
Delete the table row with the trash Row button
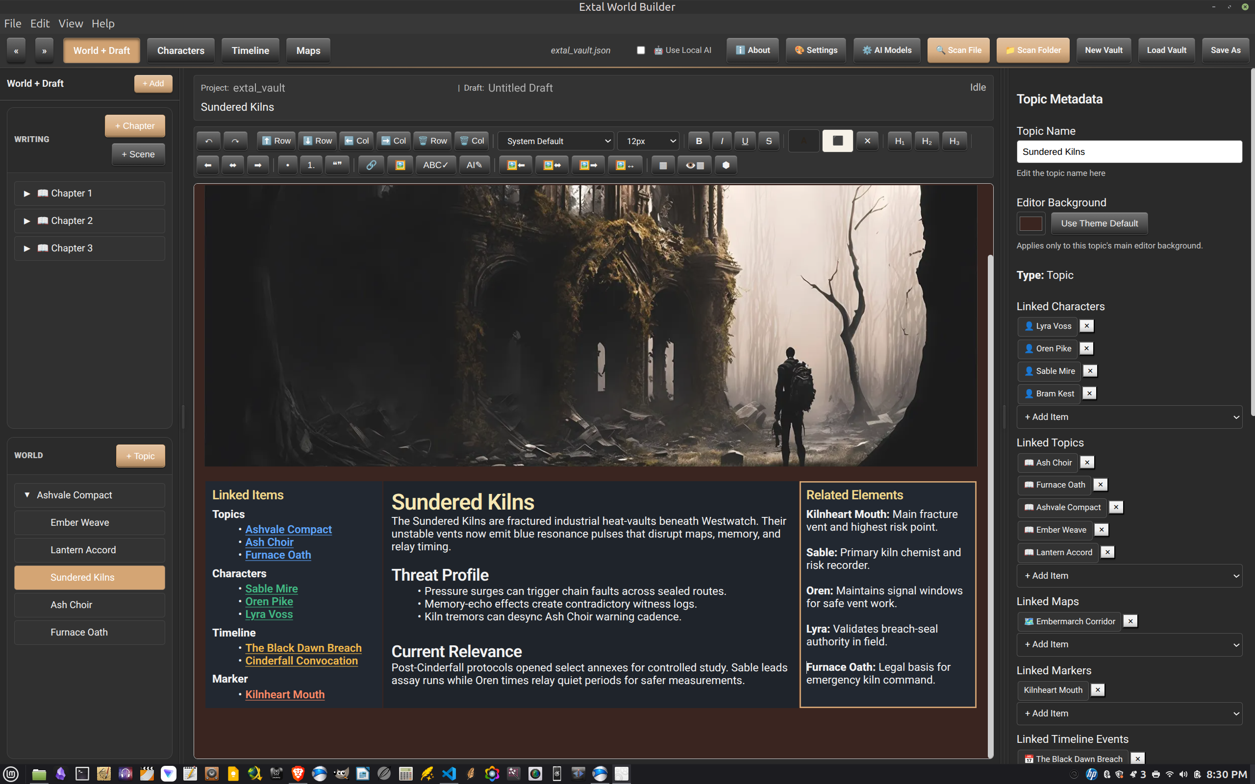(x=432, y=141)
